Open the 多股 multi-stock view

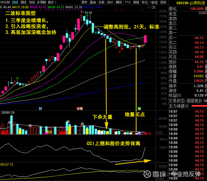[101, 2]
